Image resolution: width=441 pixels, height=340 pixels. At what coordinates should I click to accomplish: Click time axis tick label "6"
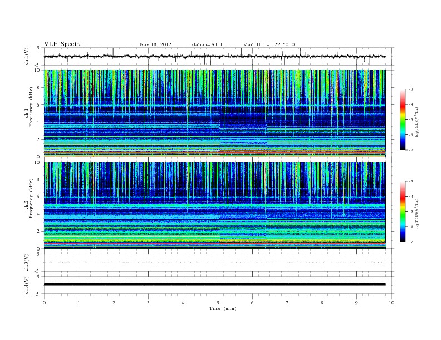point(252,303)
